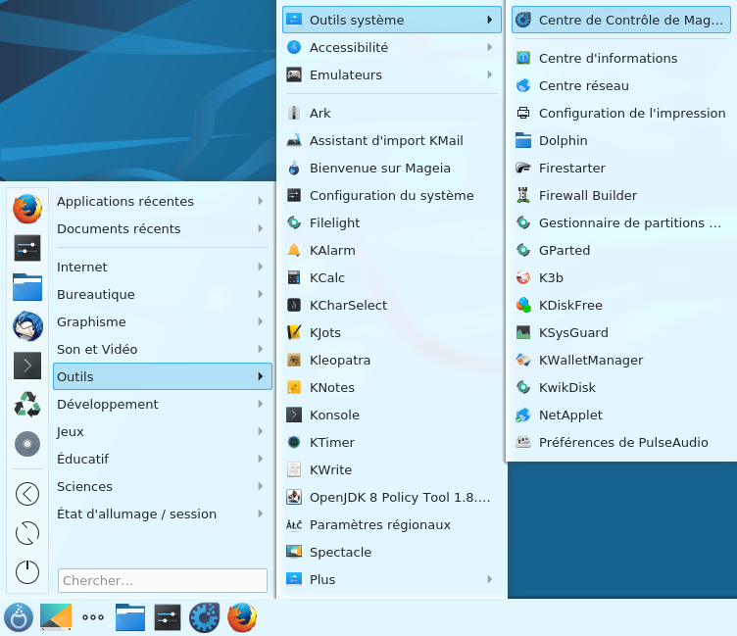Open Développement category

pos(162,405)
